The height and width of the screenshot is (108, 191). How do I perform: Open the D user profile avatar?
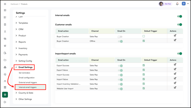click(184, 4)
